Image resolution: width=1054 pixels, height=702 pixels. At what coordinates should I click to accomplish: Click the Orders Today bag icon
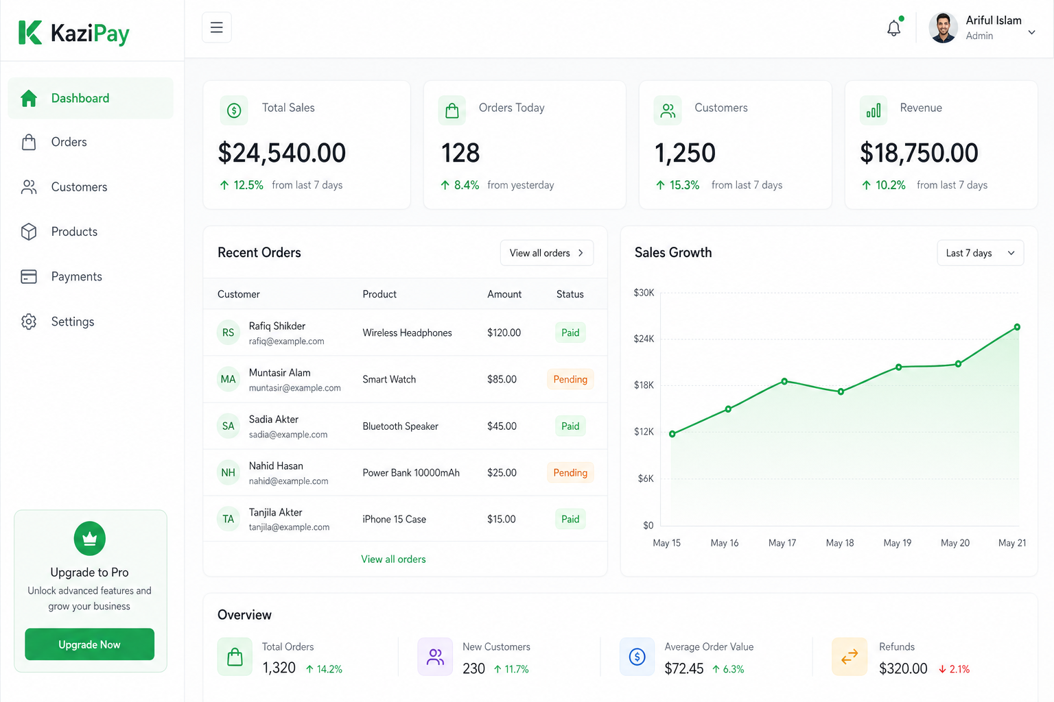(452, 110)
